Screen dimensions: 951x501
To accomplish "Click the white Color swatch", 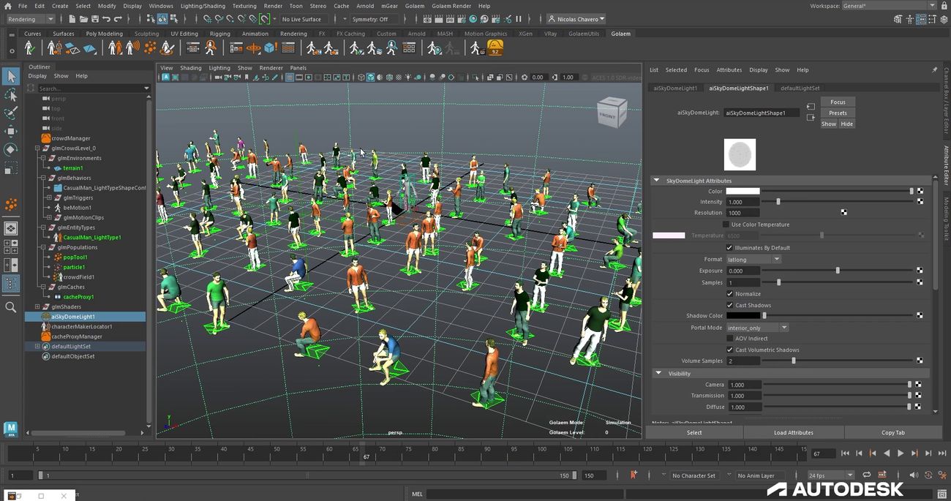I will coord(743,192).
